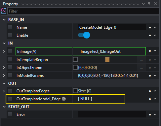Check the box left of Error
Viewport: 161px width, 126px height.
tap(10, 114)
